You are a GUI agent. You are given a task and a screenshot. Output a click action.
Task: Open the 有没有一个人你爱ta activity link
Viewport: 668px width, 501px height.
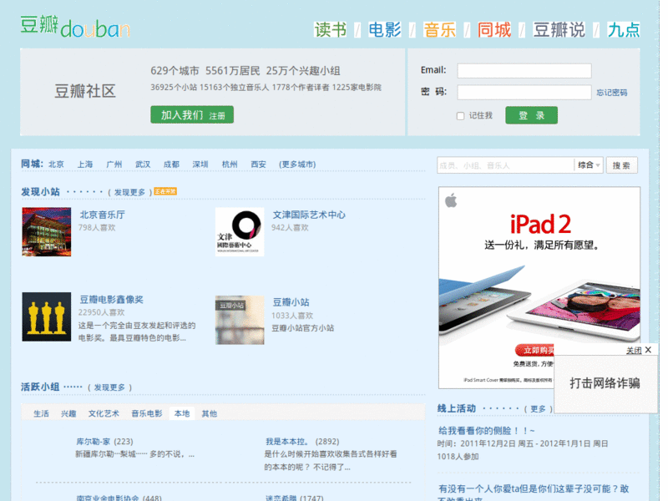(534, 493)
